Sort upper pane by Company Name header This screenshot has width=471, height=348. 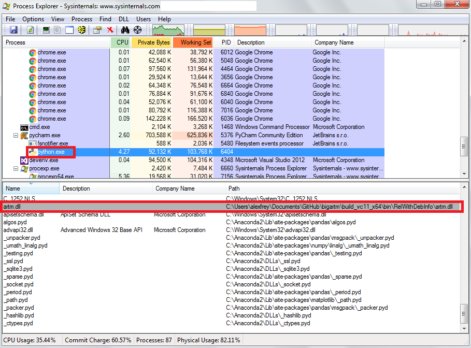pyautogui.click(x=348, y=42)
